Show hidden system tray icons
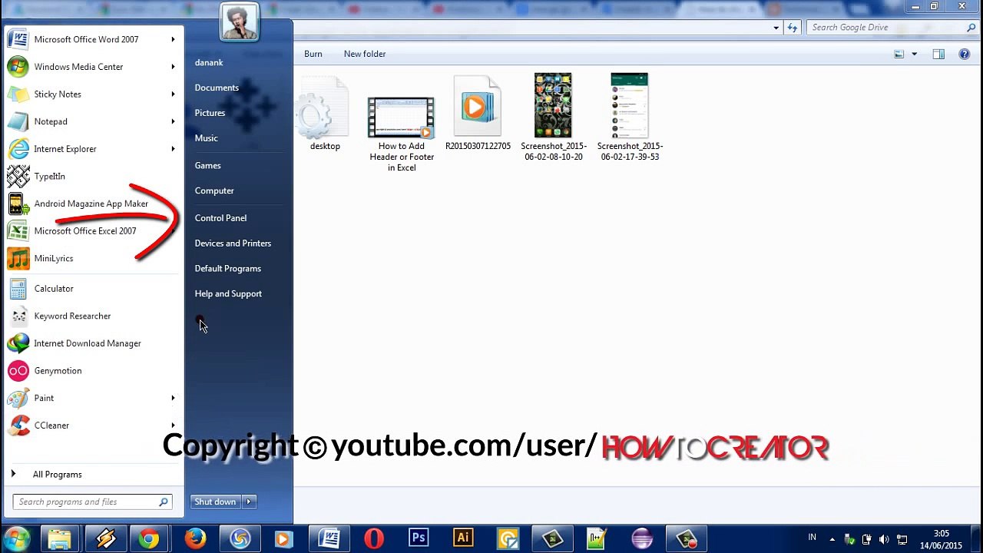 pyautogui.click(x=832, y=539)
